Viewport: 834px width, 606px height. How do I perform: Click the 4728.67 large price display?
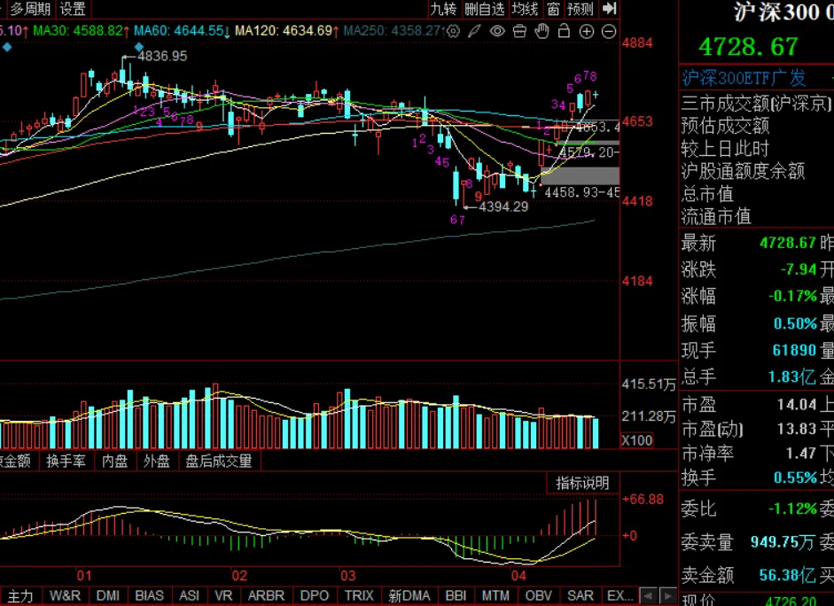tap(749, 47)
